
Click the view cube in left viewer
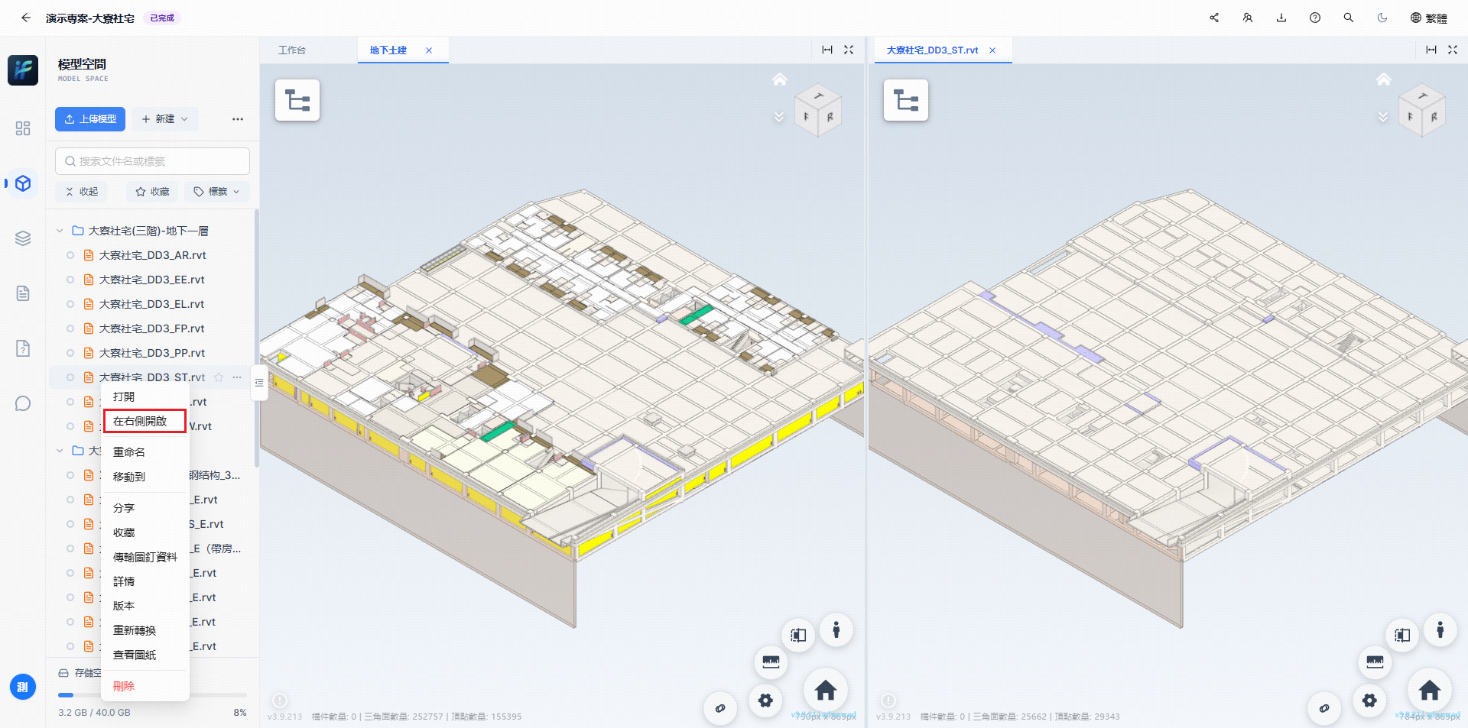[818, 111]
